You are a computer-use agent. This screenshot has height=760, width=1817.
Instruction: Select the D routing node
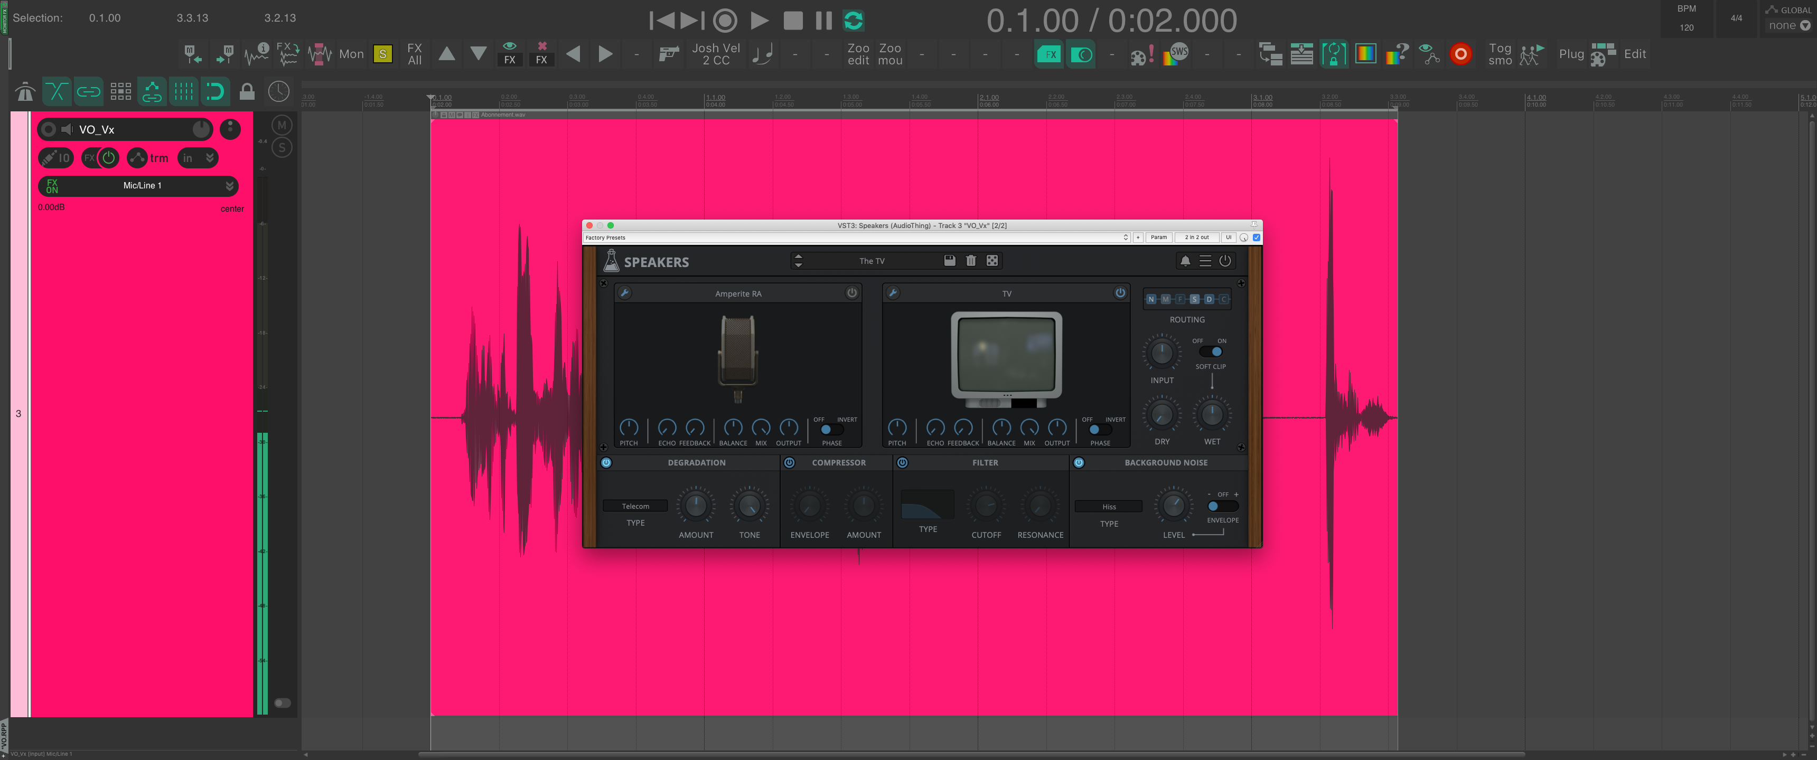coord(1209,299)
